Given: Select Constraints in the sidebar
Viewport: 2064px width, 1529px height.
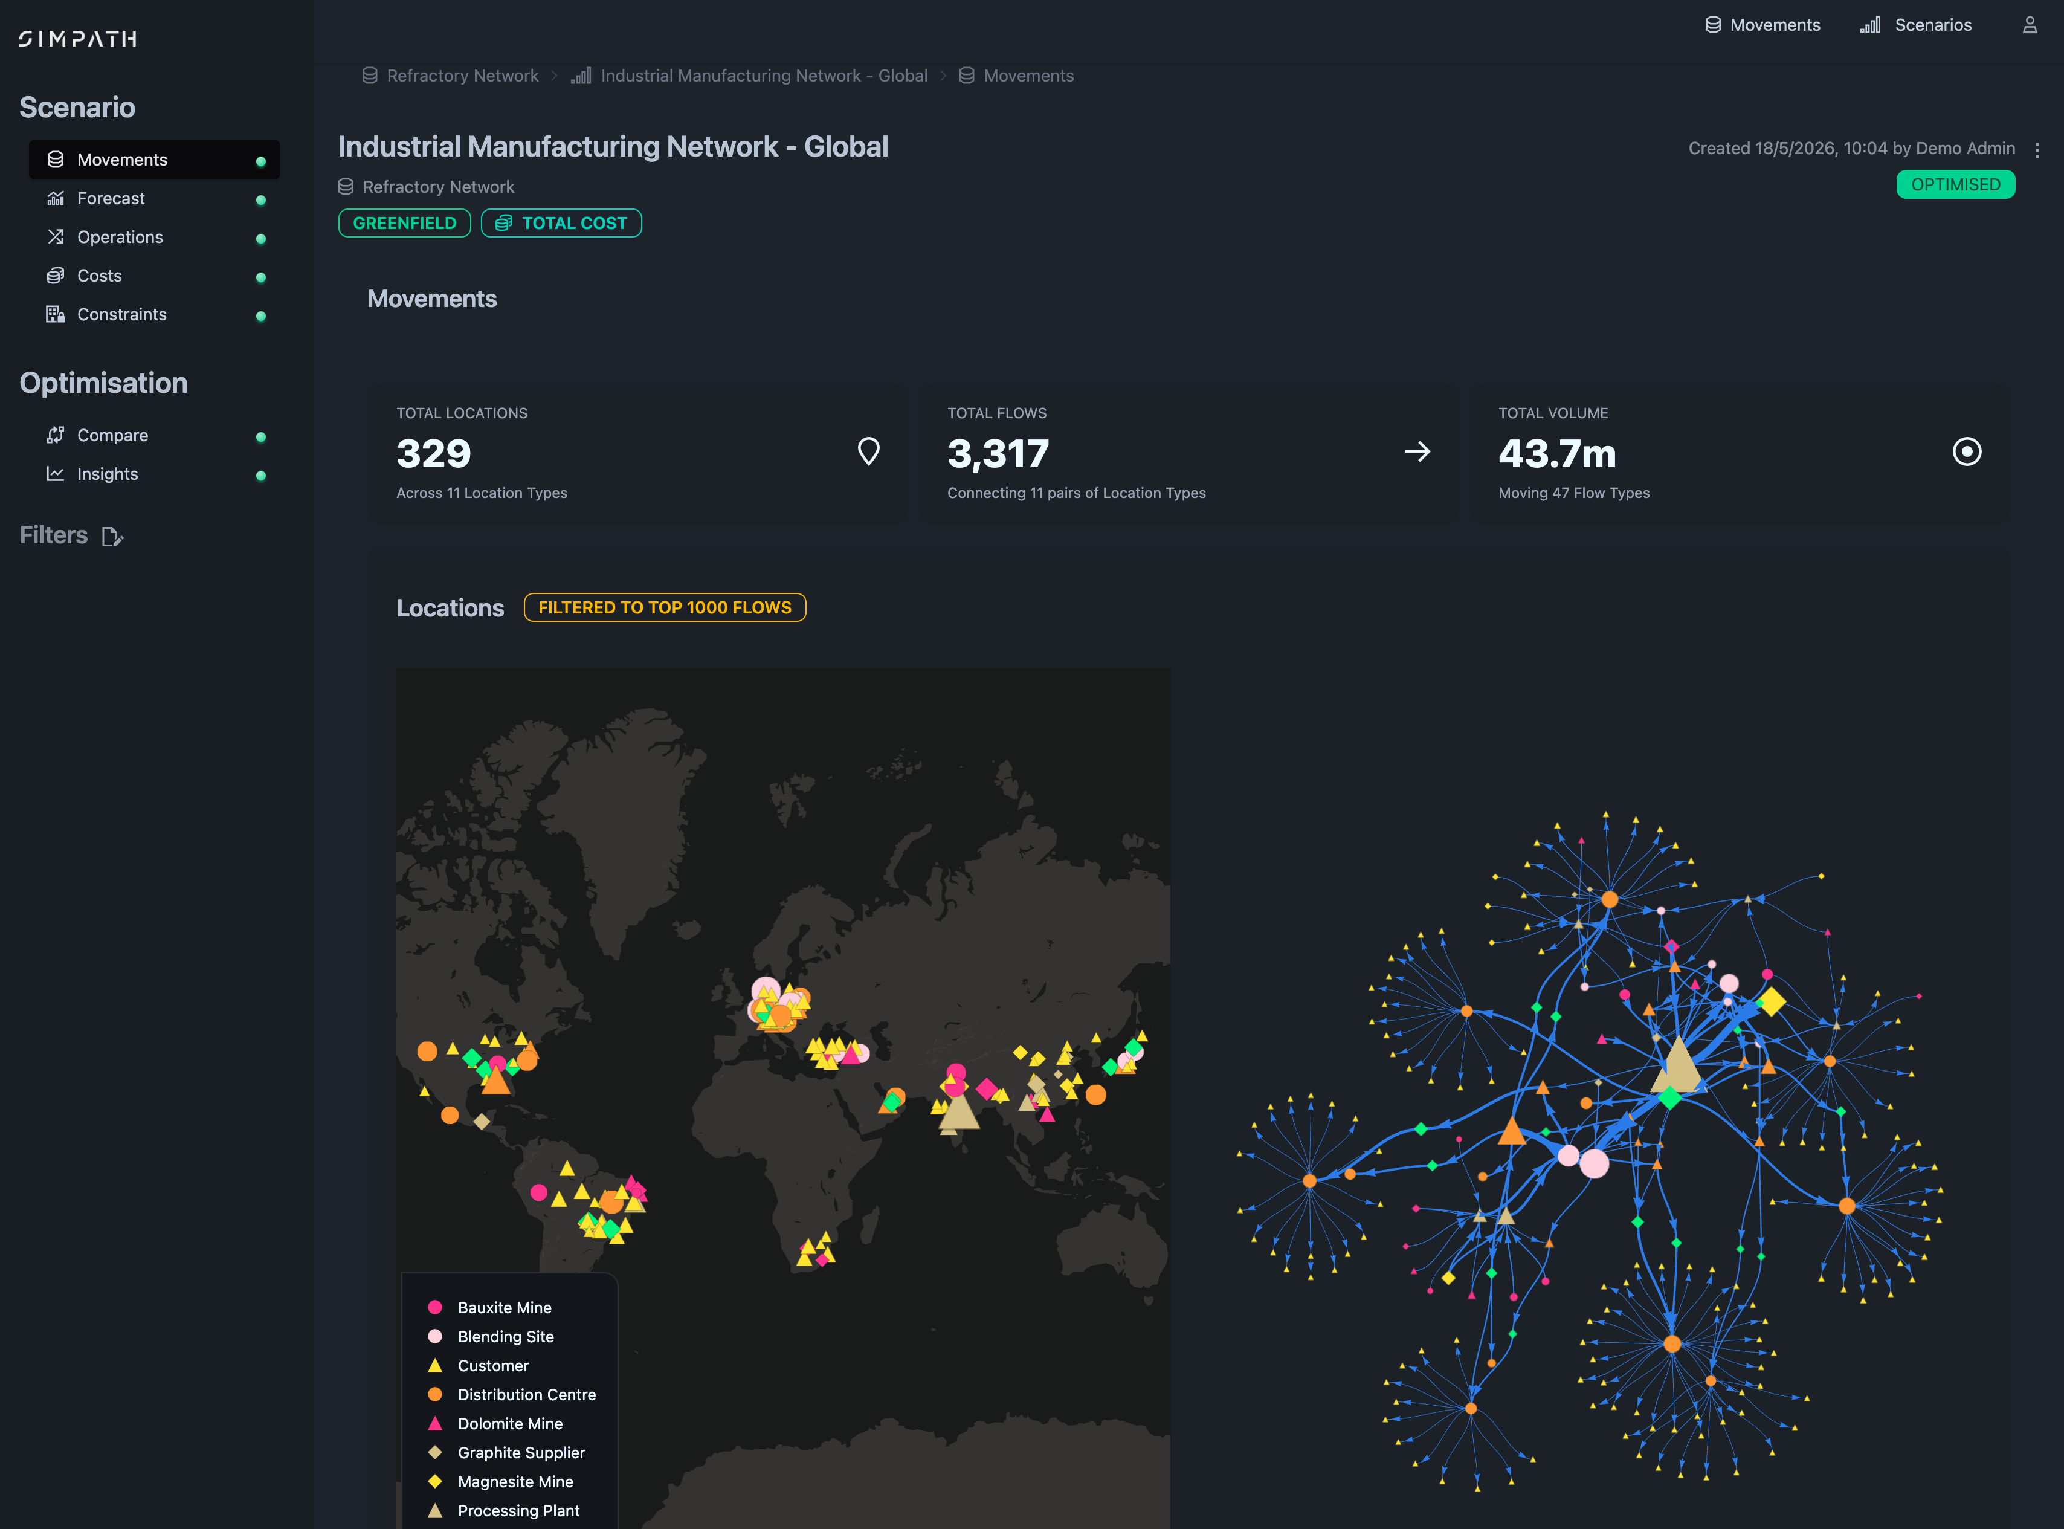Looking at the screenshot, I should (x=155, y=315).
